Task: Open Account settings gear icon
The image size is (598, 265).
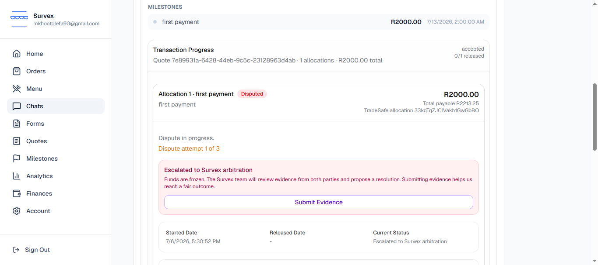Action: (x=17, y=211)
